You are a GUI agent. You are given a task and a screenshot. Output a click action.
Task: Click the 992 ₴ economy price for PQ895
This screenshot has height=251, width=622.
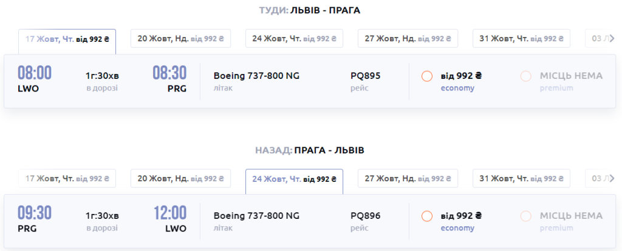click(x=461, y=76)
